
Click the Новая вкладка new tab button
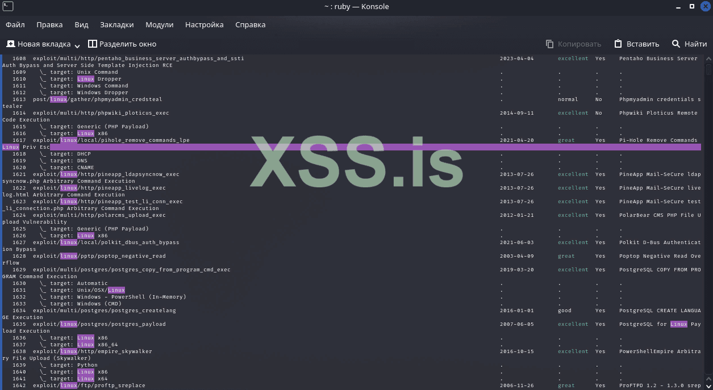39,44
